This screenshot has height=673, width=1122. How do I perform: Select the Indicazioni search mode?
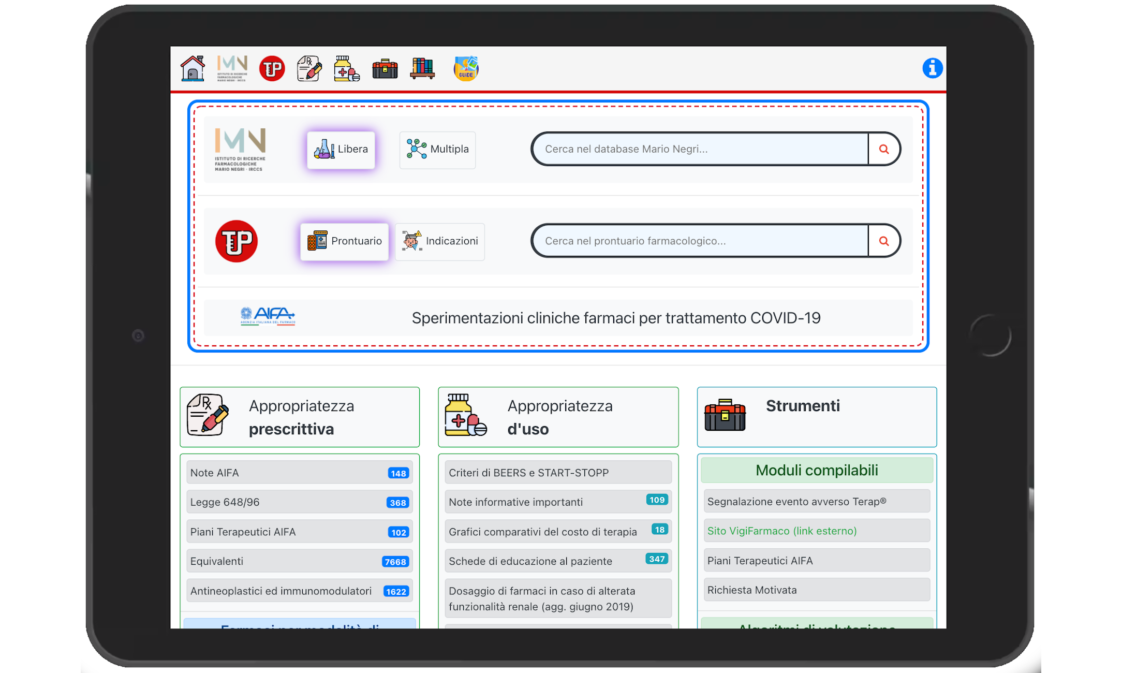click(440, 241)
